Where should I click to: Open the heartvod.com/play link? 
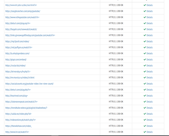17,96
